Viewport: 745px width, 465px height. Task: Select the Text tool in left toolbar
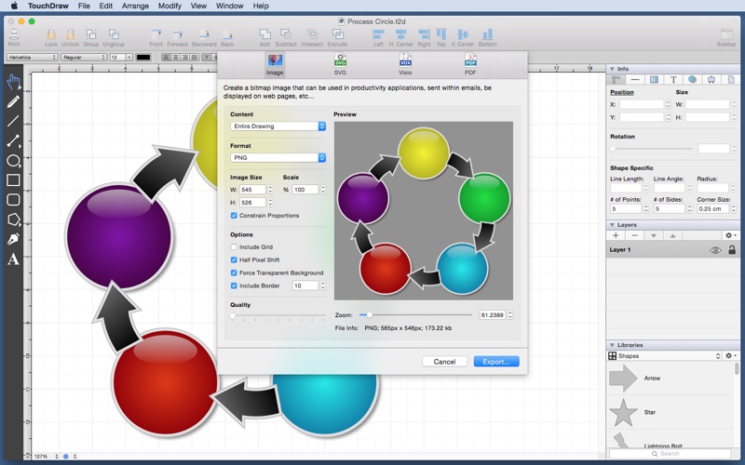13,259
